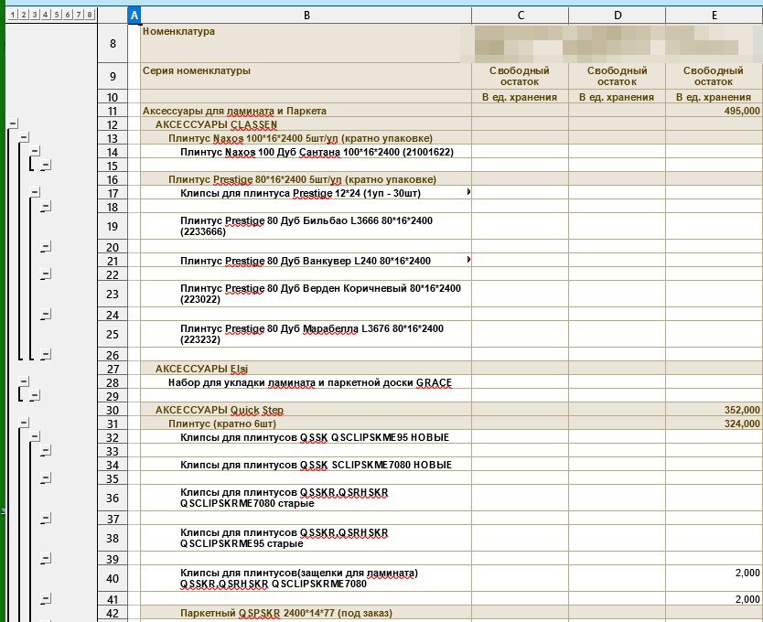763x622 pixels.
Task: Collapse the outline group beside row 32
Action: tap(35, 437)
